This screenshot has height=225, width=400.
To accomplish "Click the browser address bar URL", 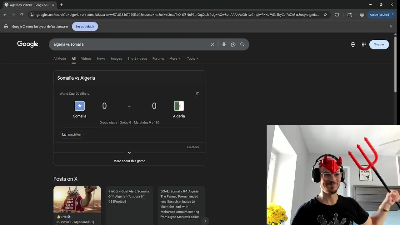I will click(x=177, y=15).
